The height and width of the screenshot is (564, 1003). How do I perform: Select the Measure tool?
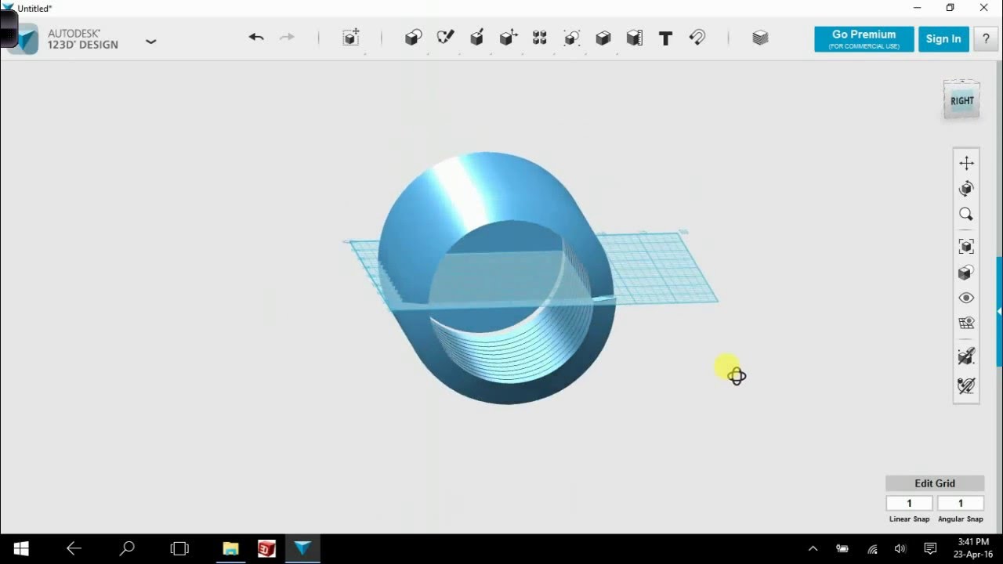(635, 38)
